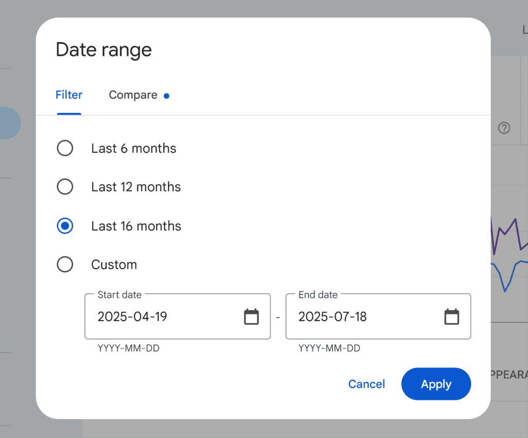This screenshot has width=528, height=438.
Task: Click the help question mark icon
Action: coord(504,128)
